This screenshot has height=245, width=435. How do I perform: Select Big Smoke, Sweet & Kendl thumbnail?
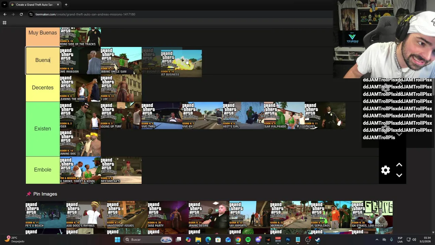tap(80, 170)
